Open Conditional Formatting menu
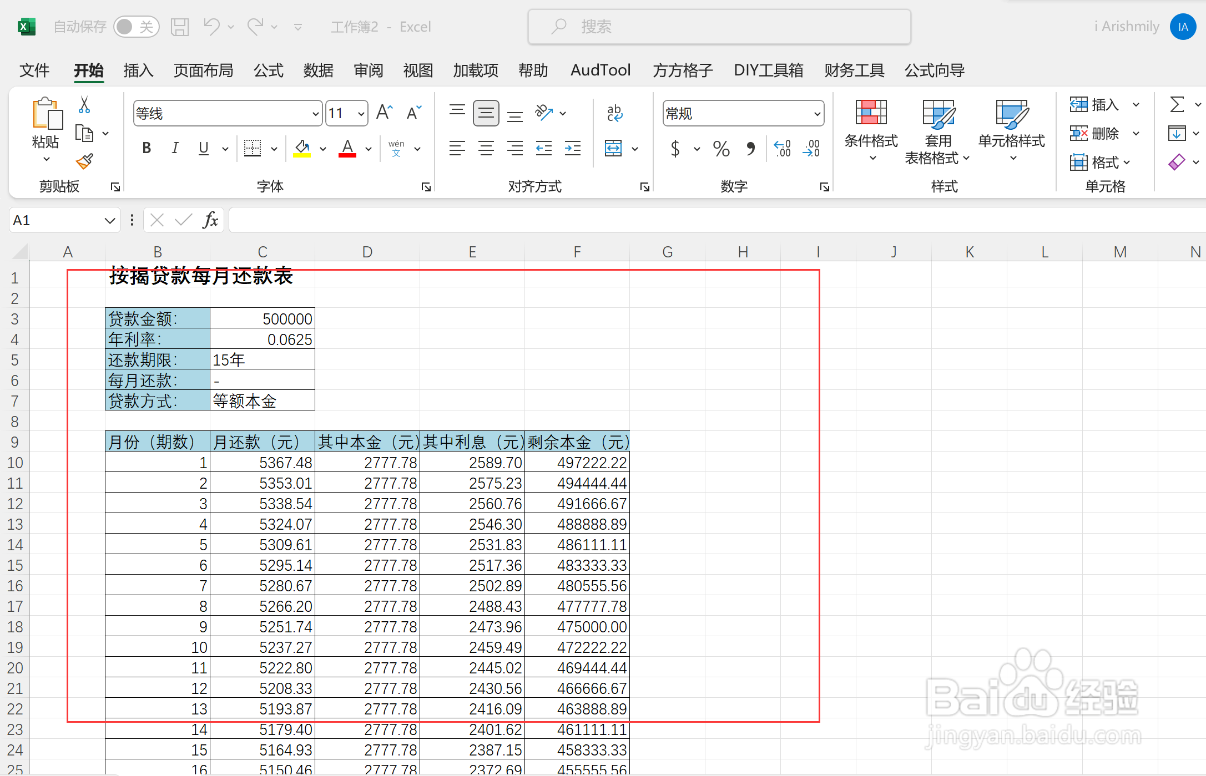The height and width of the screenshot is (776, 1206). point(871,131)
